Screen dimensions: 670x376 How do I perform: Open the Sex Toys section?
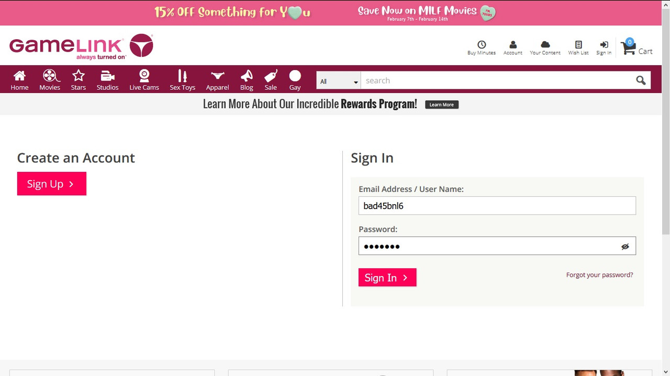click(x=182, y=80)
